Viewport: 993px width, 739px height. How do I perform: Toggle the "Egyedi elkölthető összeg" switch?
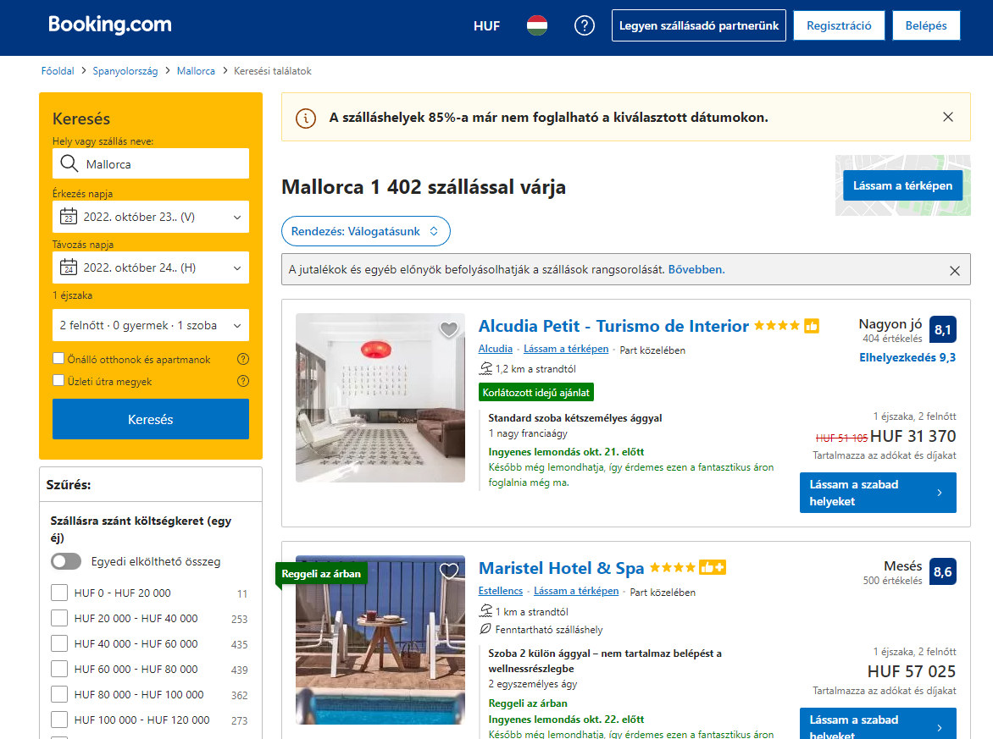point(65,560)
